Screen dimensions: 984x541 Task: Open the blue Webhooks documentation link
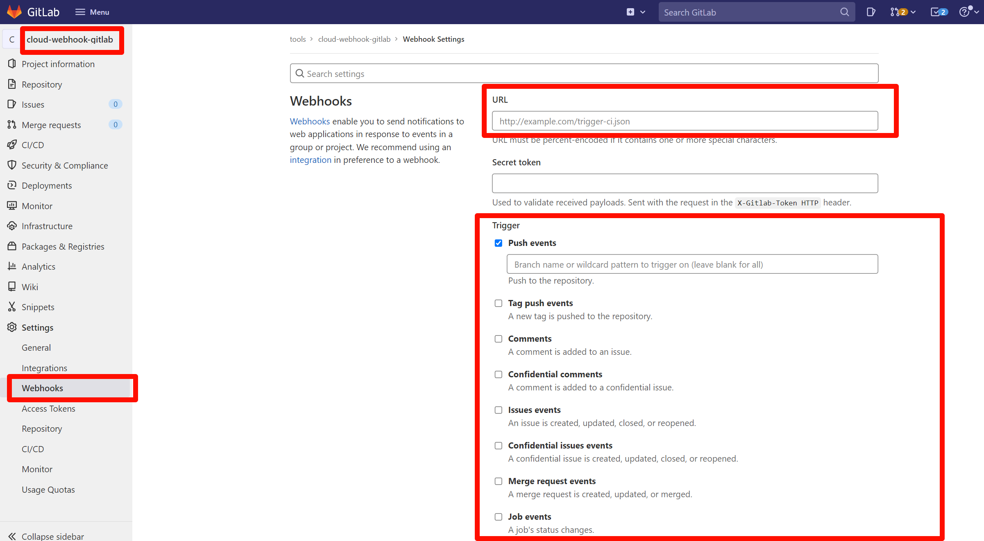[x=310, y=122]
